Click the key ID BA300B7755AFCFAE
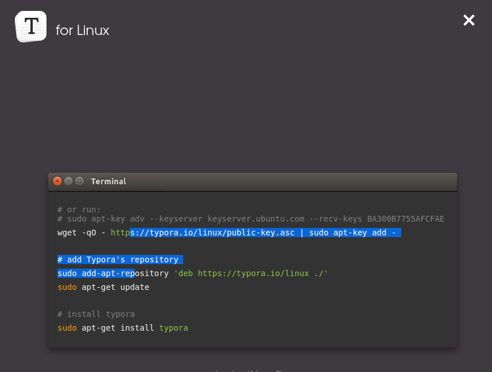This screenshot has width=492, height=372. pyautogui.click(x=406, y=219)
